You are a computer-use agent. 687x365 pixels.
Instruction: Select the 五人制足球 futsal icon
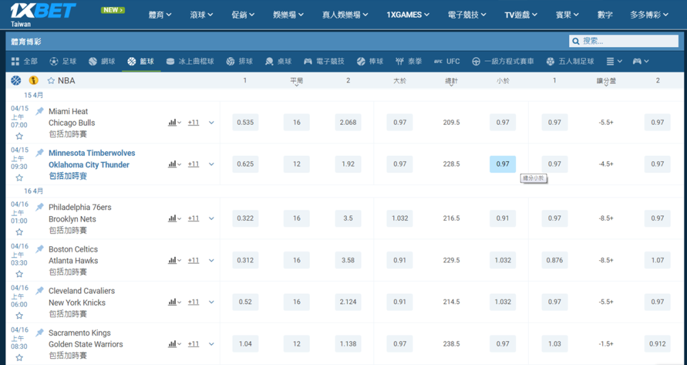[x=550, y=61]
